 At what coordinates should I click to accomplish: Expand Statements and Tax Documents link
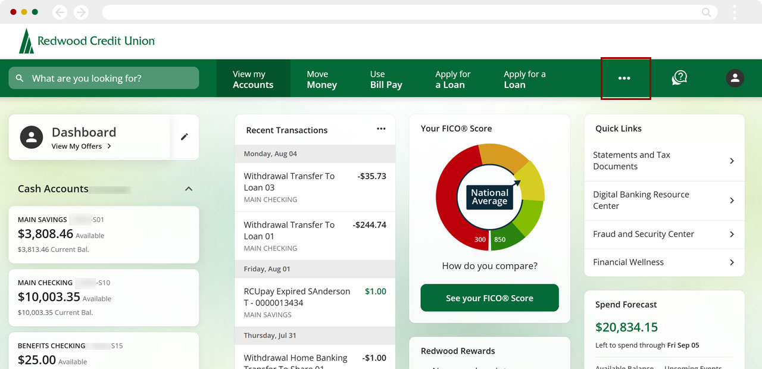coord(732,161)
